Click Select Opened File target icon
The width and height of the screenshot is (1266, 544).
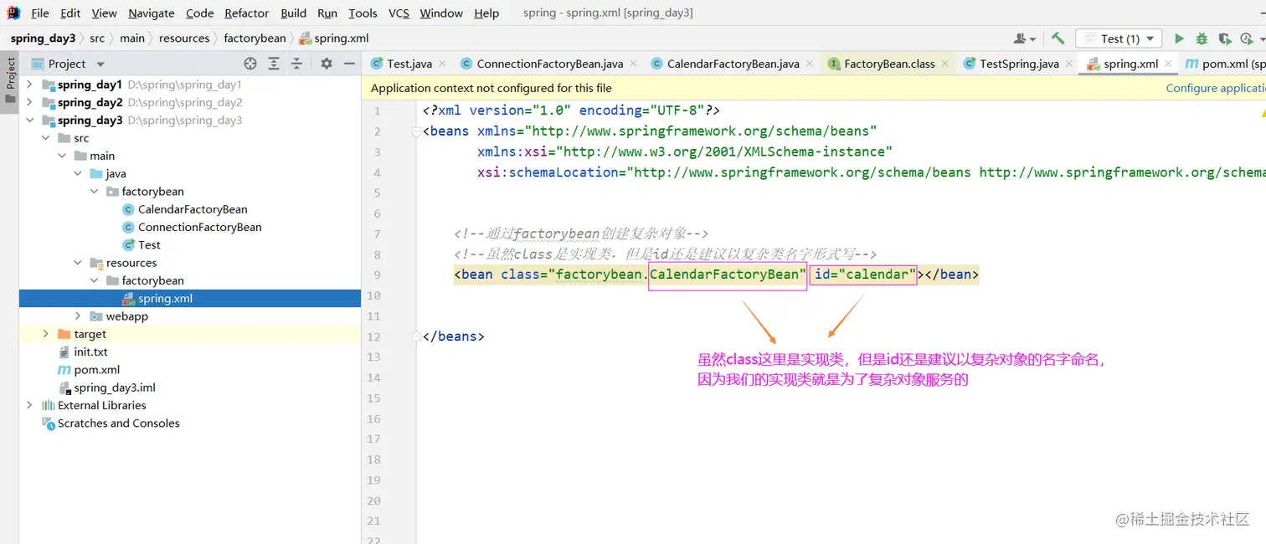pos(250,64)
